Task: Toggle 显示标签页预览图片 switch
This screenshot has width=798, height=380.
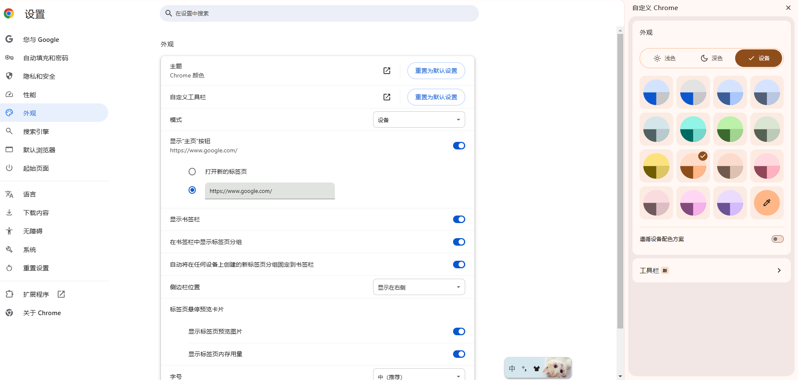Action: (459, 331)
